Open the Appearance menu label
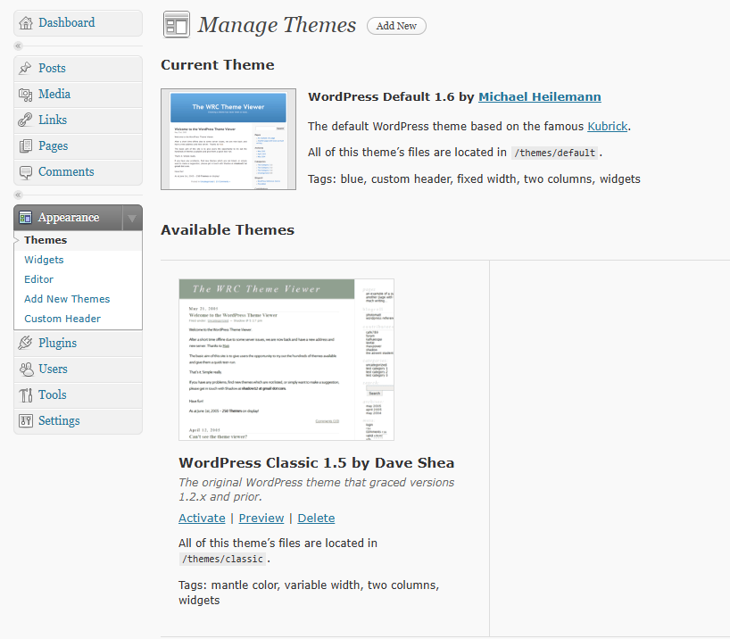The width and height of the screenshot is (730, 639). pos(69,218)
